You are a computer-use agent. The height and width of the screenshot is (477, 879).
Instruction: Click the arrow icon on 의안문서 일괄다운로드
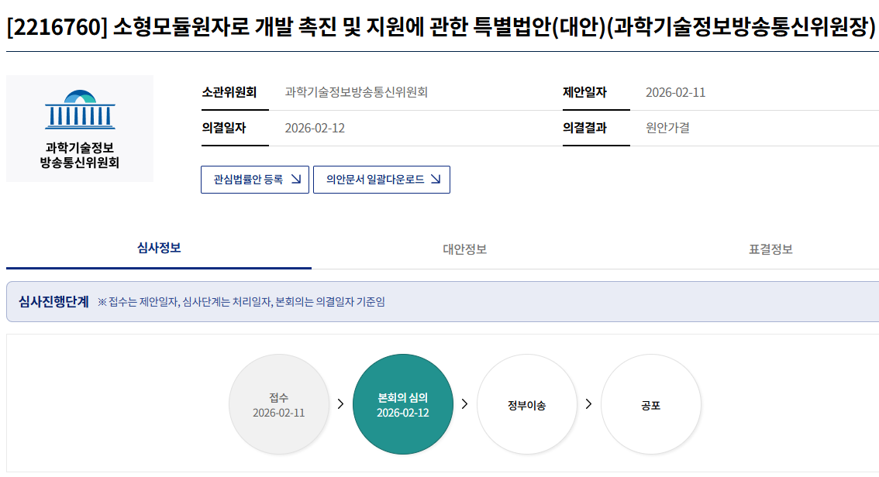(x=436, y=180)
